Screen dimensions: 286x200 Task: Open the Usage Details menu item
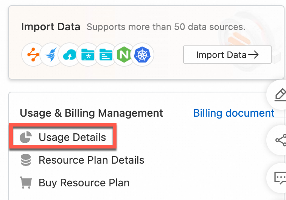(72, 137)
